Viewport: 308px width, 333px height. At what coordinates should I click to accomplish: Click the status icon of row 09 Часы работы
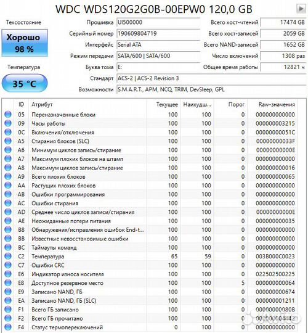8,123
